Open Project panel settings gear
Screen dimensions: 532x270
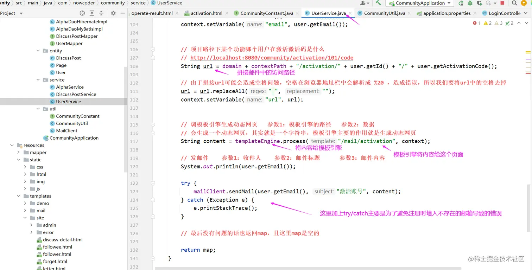tap(113, 13)
